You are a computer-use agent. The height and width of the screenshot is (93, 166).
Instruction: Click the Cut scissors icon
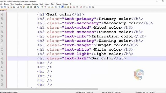[18, 7]
